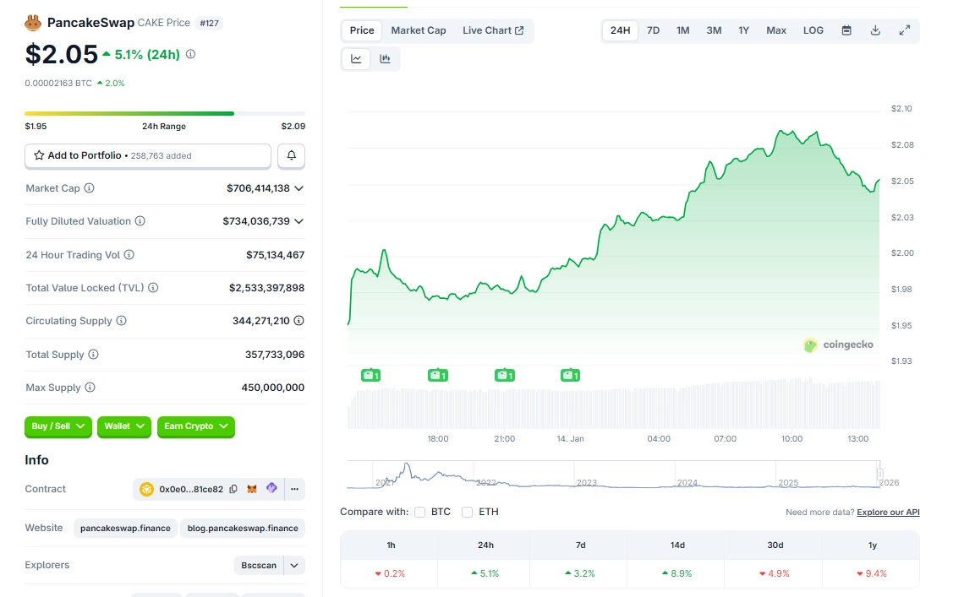The height and width of the screenshot is (597, 964).
Task: Select the 7D time range
Action: [x=653, y=30]
